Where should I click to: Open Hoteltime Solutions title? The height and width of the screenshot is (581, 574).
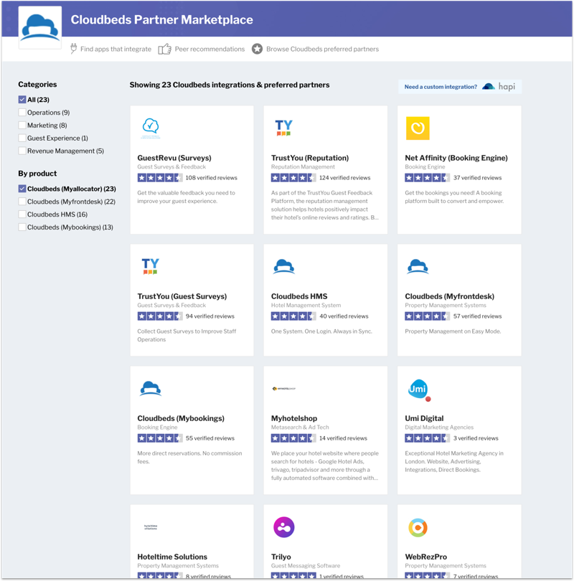172,557
